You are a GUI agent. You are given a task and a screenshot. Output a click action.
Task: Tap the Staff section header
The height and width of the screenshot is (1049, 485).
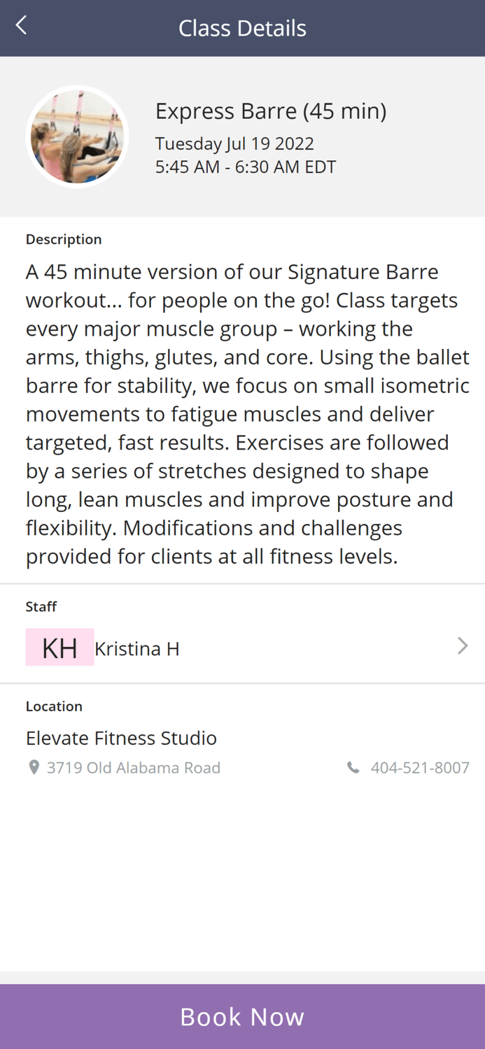[41, 606]
